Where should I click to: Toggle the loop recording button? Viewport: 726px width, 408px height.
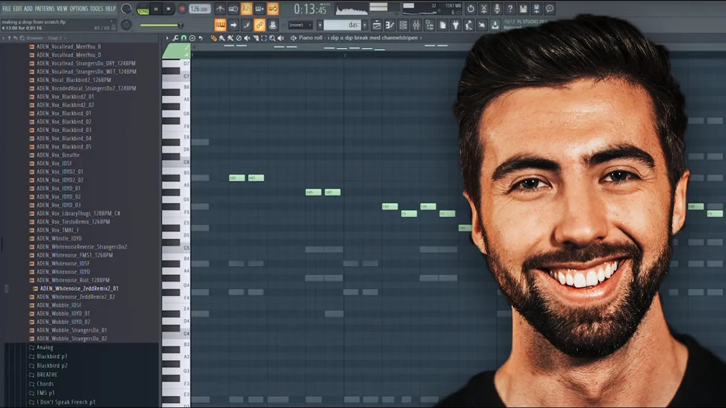[273, 8]
